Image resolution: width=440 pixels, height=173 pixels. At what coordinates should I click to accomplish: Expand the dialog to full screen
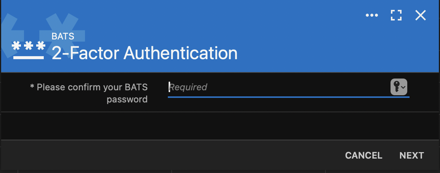(x=396, y=16)
